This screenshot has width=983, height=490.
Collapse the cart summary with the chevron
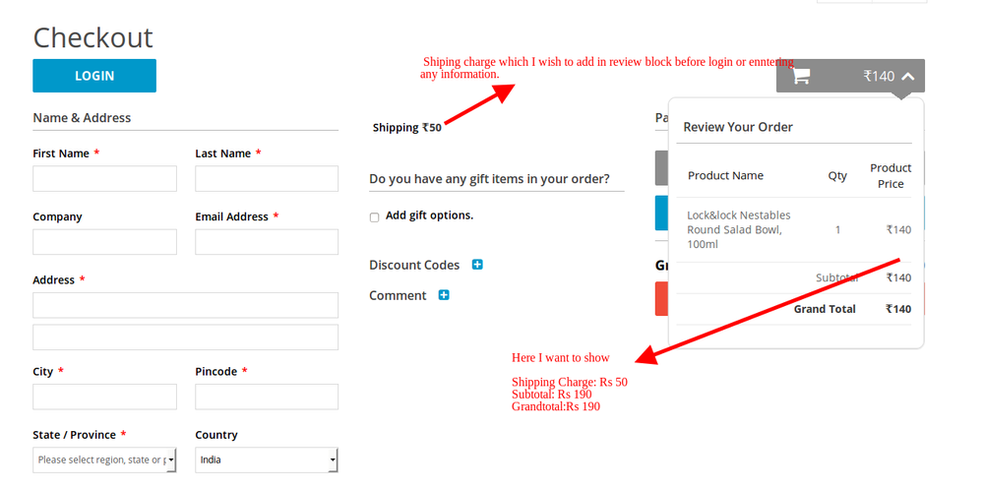point(907,76)
